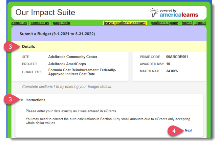Navigate to the home page
Screen dimensions: 218x144
coord(187,23)
